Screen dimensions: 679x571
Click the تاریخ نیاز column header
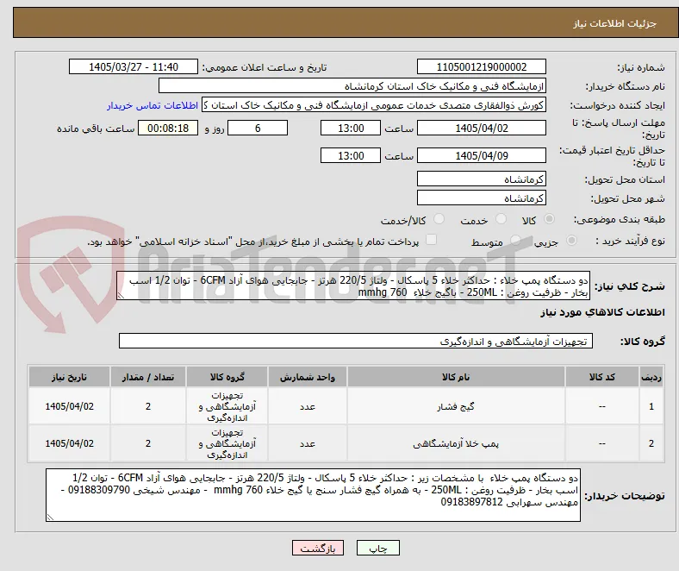click(69, 377)
